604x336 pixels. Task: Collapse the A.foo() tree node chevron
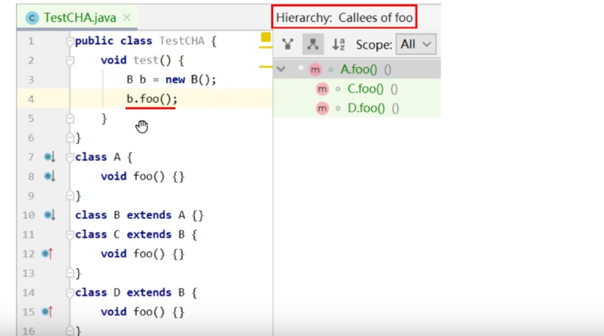(x=281, y=69)
